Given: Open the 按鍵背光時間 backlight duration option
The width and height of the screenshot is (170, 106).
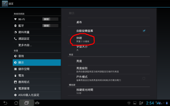Looking at the screenshot, I should (x=109, y=91).
